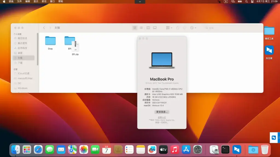This screenshot has height=157, width=280.
Task: Open App Store in Dock
Action: (186, 150)
